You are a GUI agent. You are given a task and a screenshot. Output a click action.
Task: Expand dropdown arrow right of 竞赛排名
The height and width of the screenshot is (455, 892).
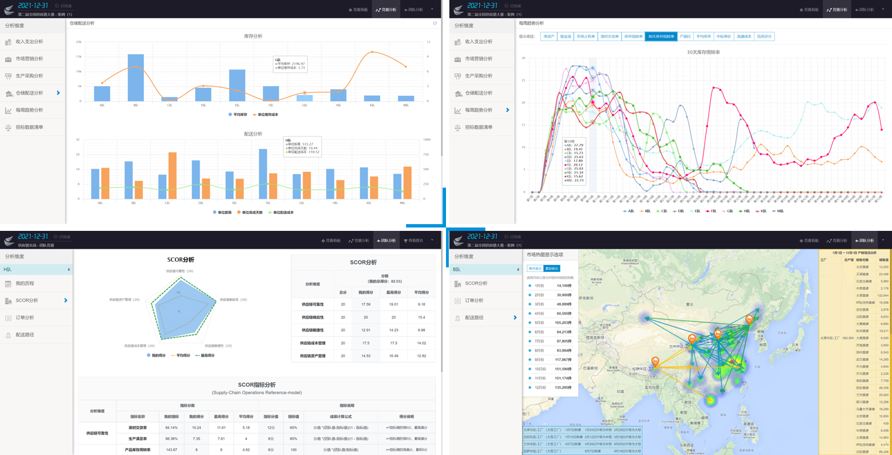coord(432,240)
